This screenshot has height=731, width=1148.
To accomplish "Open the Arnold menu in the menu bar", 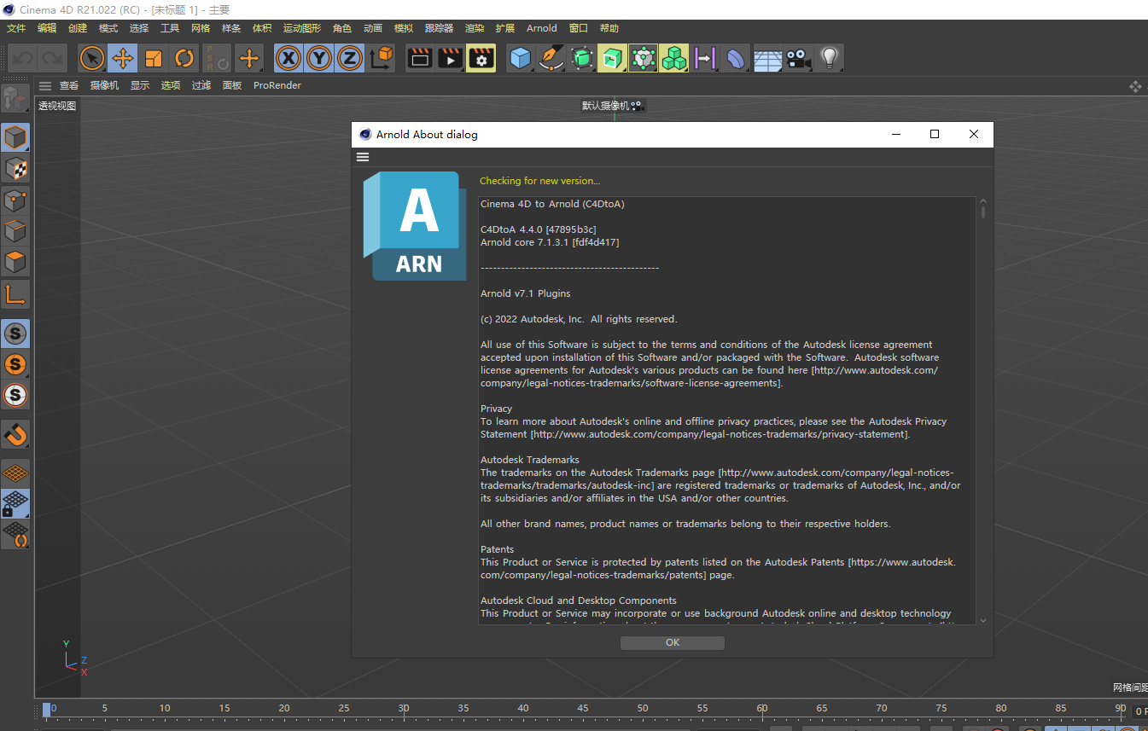I will [541, 27].
